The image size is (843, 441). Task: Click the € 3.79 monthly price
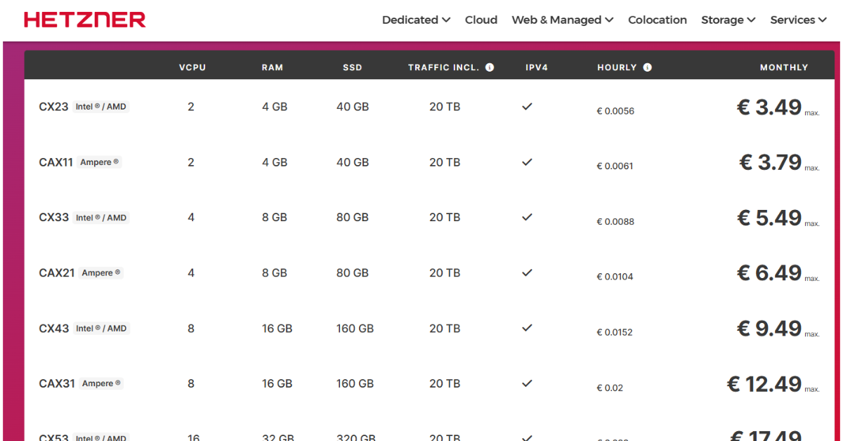(771, 162)
